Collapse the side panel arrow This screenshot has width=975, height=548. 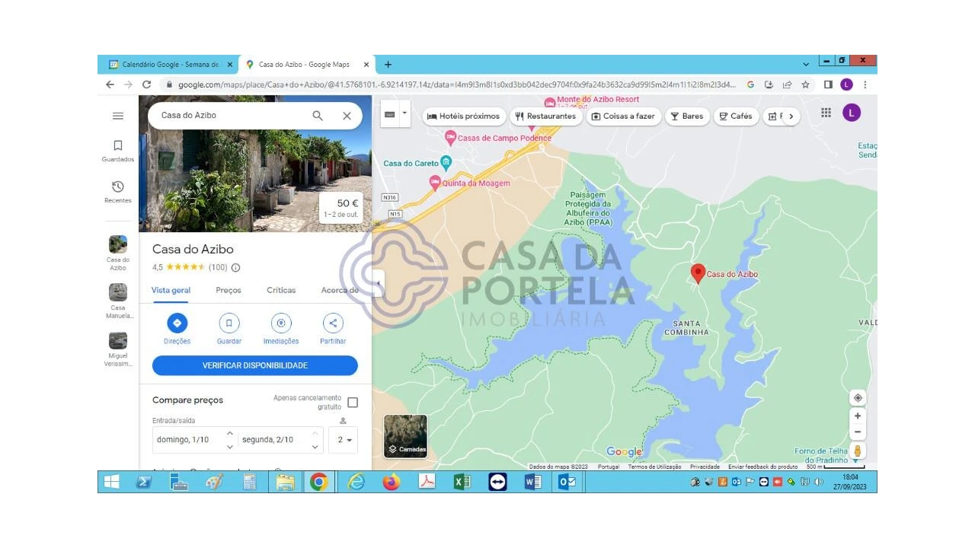click(x=378, y=283)
